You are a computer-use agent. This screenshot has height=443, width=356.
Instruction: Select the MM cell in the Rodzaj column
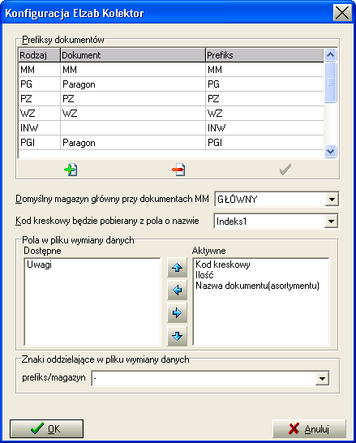click(x=39, y=70)
